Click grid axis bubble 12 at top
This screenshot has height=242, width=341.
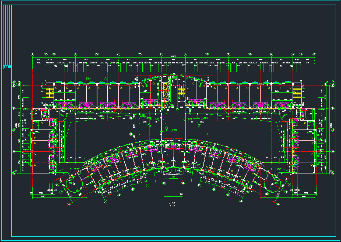click(x=228, y=54)
